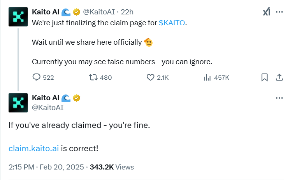Open the 22h timestamp of first tweet

pos(127,12)
